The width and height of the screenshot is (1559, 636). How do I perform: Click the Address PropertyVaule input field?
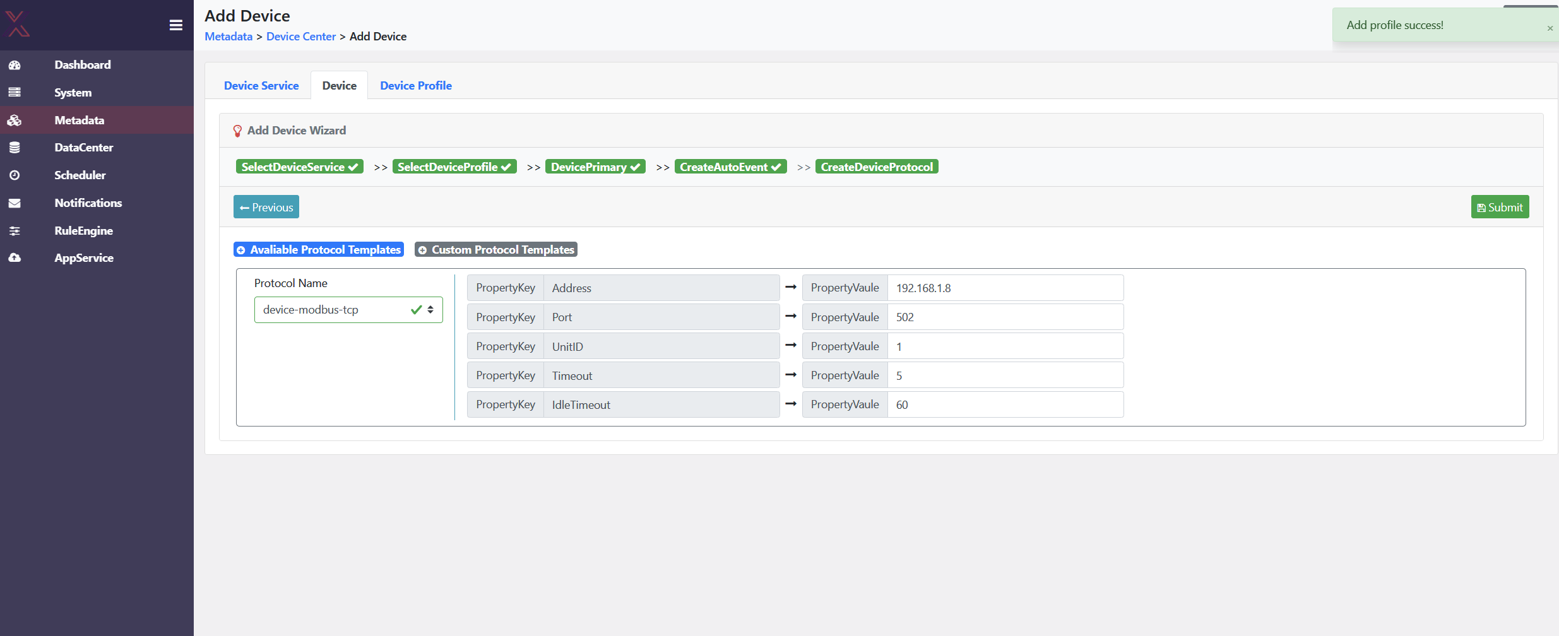tap(1006, 288)
